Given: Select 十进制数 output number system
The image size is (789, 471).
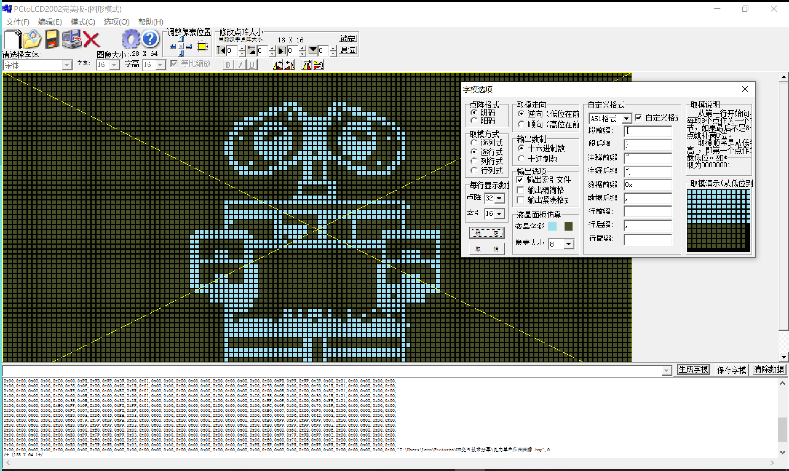Looking at the screenshot, I should 521,158.
